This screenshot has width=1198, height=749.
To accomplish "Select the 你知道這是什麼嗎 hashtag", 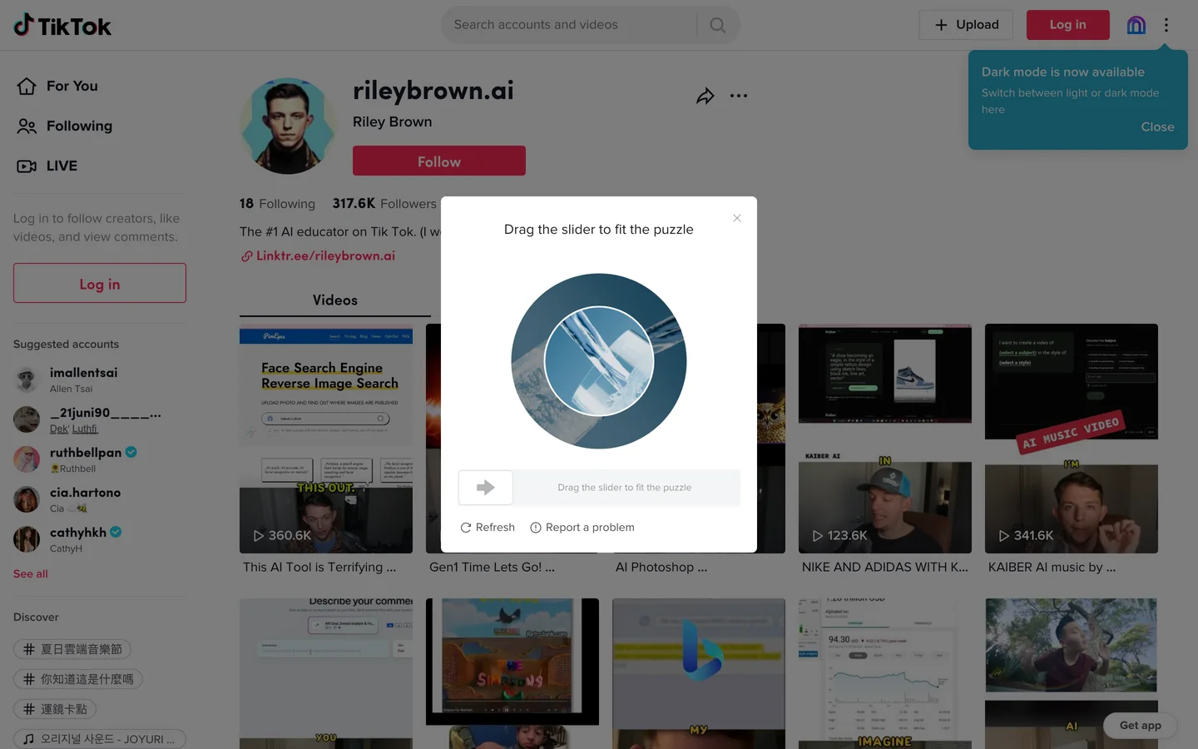I will [x=78, y=679].
